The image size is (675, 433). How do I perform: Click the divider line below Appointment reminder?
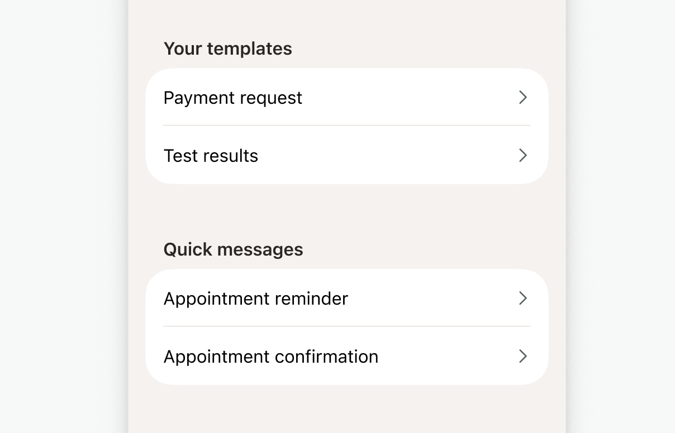[346, 326]
